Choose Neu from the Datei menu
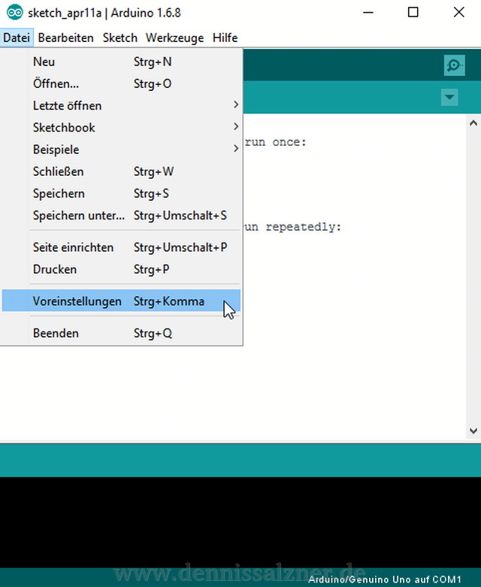 [121, 62]
